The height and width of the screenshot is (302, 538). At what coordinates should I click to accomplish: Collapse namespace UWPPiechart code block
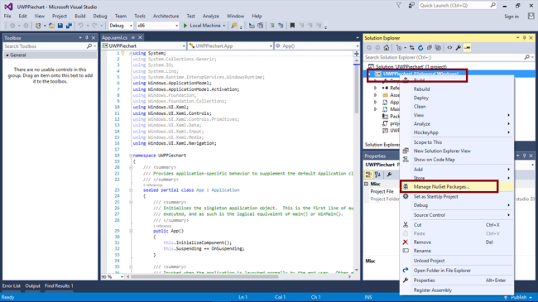point(131,156)
